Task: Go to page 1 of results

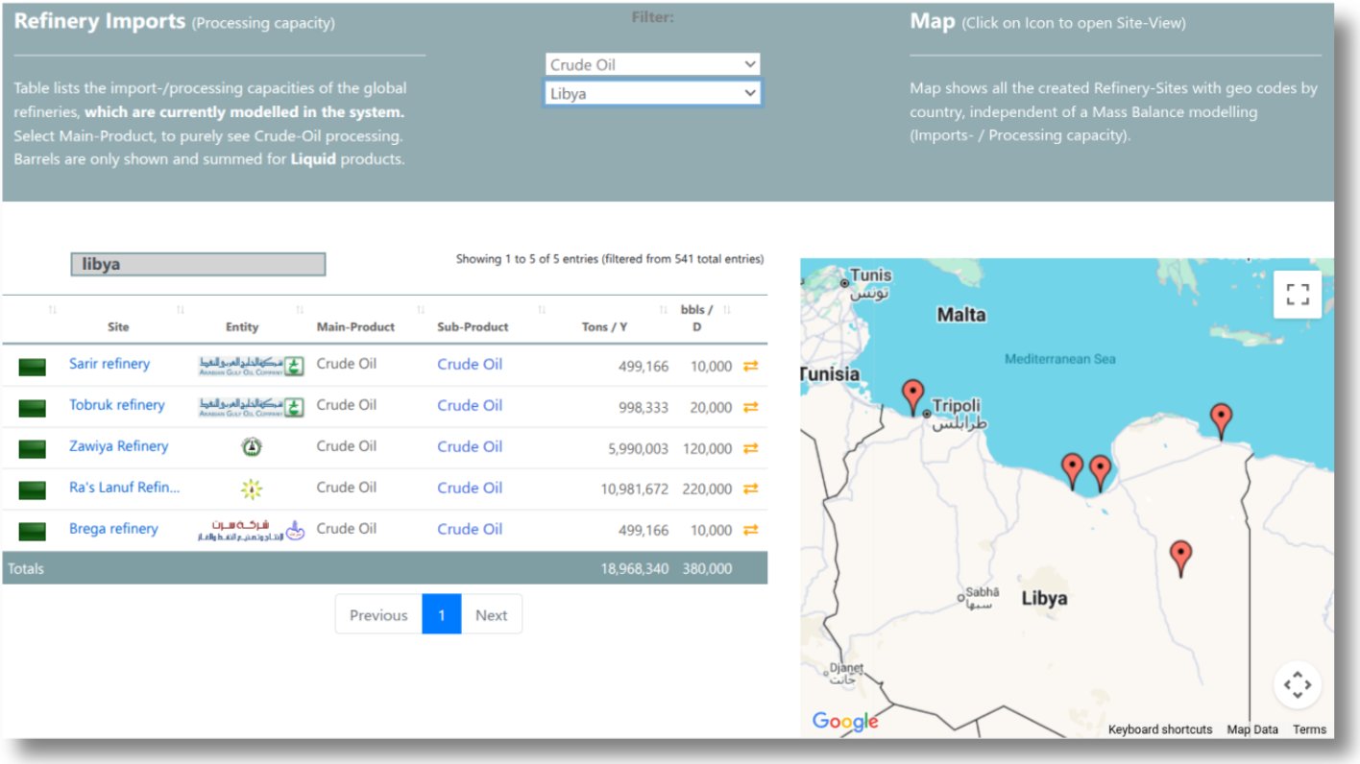Action: [442, 615]
